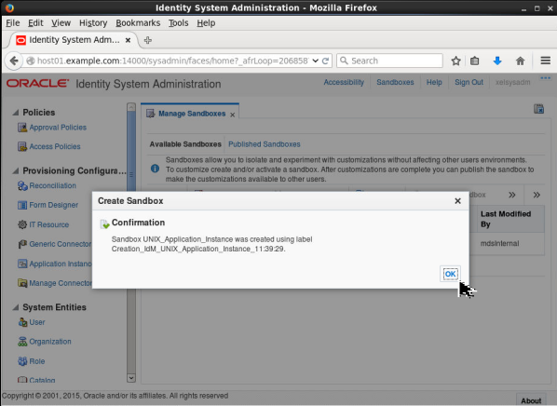Go to Firefox home page icon
This screenshot has height=406, width=557.
click(520, 61)
